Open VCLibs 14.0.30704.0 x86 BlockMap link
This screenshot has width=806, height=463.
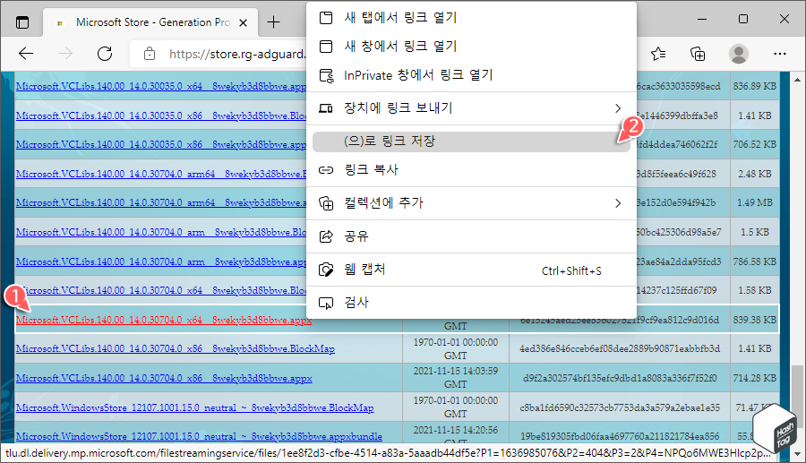(x=176, y=348)
